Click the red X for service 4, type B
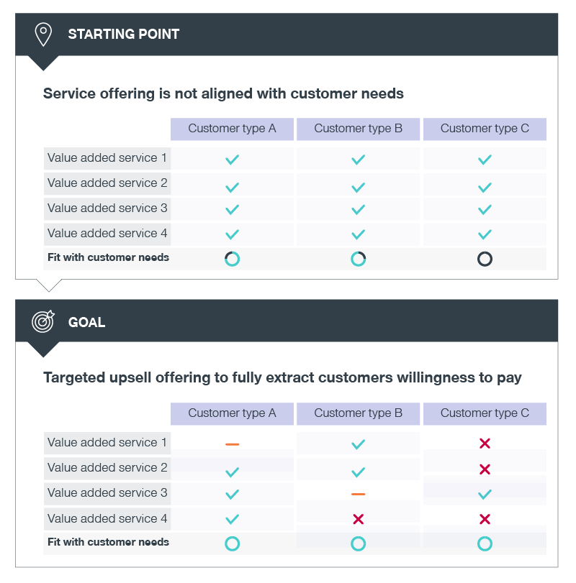Image resolution: width=576 pixels, height=583 pixels. (358, 519)
